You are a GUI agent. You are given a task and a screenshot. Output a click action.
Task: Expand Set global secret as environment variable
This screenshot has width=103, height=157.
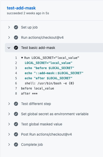click(9, 114)
